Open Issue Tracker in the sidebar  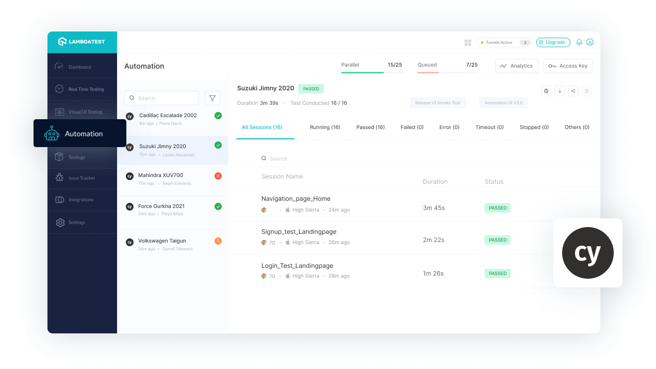tap(82, 178)
